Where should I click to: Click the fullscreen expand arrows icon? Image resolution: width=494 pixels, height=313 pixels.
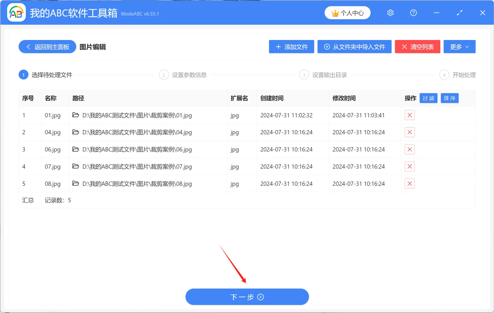click(x=459, y=13)
